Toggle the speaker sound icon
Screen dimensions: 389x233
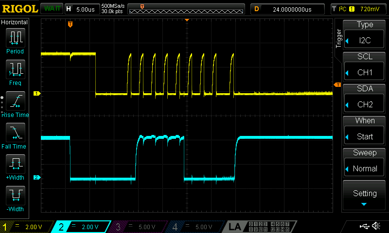tap(375, 226)
